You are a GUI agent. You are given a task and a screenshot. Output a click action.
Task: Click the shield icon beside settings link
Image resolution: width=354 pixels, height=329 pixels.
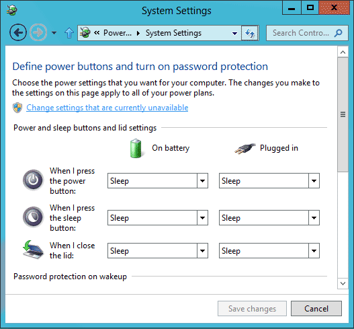[x=17, y=108]
